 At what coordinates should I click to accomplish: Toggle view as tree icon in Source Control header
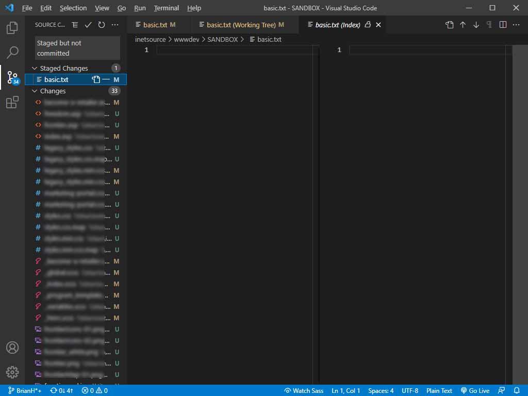[x=75, y=25]
